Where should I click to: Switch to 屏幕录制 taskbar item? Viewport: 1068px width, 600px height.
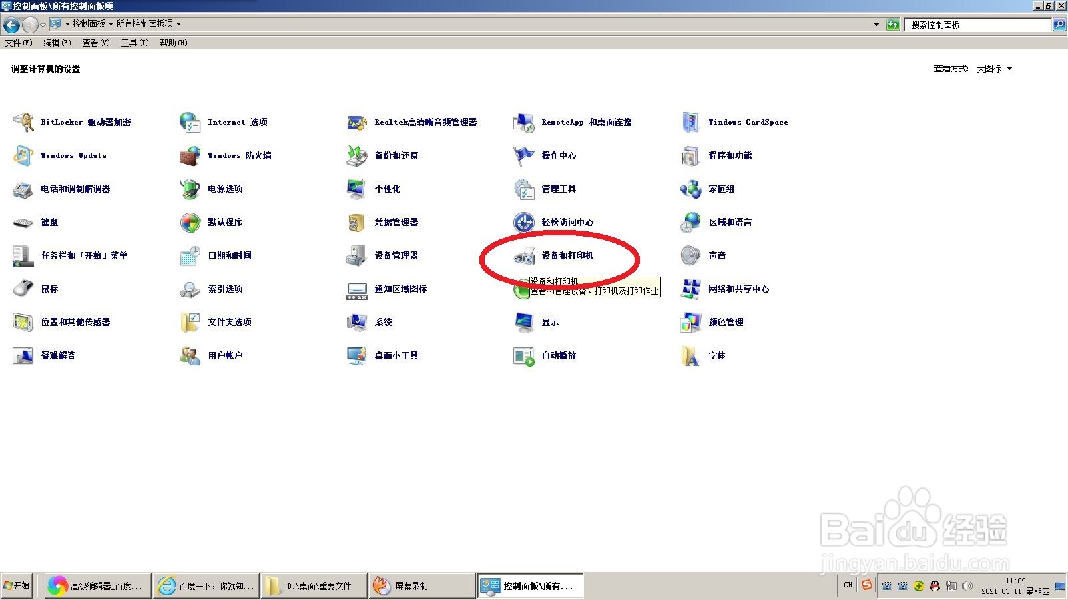[x=422, y=586]
